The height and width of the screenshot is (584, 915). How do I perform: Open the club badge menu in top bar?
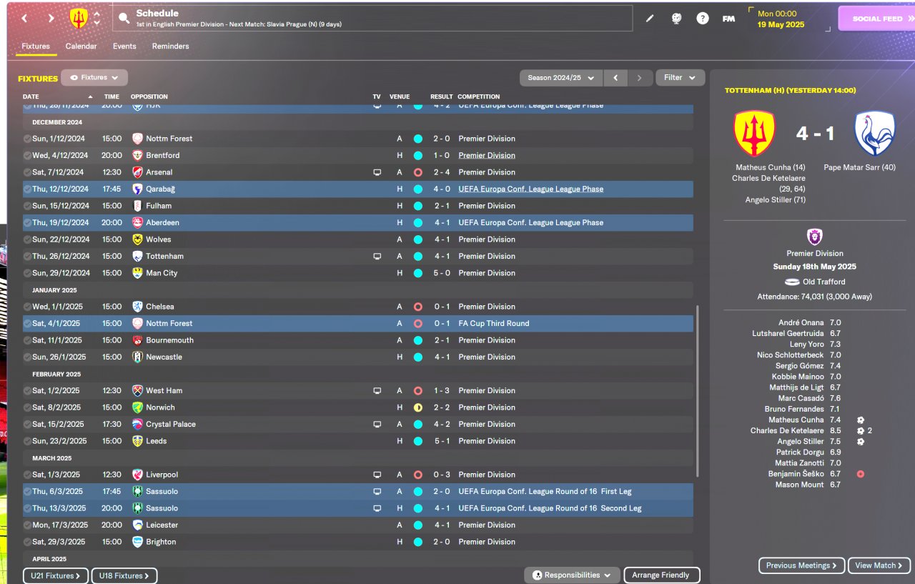pos(79,19)
